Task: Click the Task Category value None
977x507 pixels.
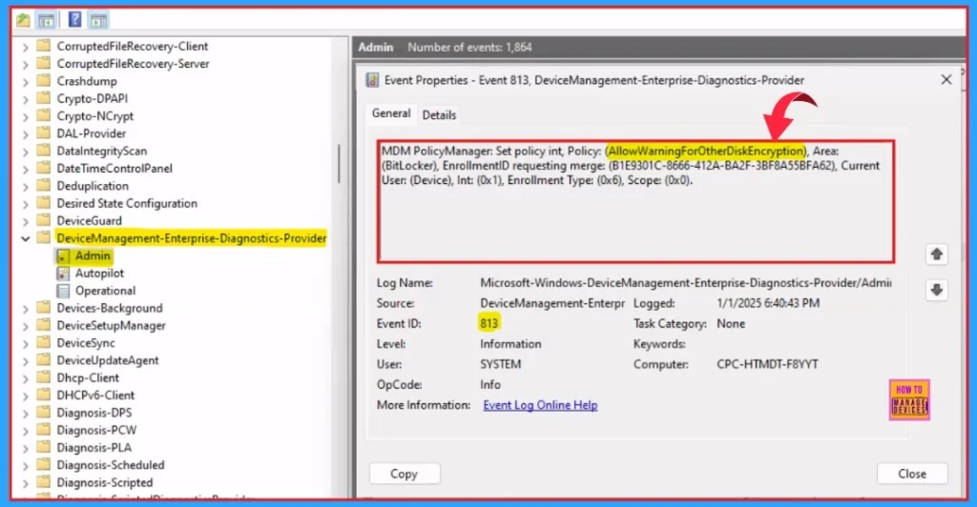Action: point(731,324)
